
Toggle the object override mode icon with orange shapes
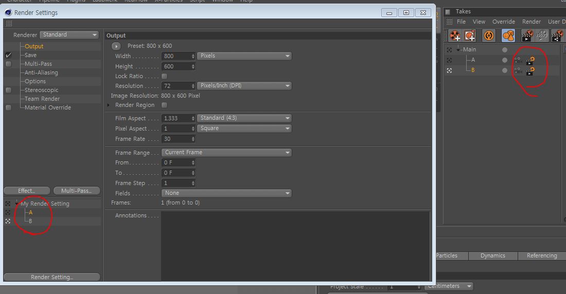pos(508,35)
